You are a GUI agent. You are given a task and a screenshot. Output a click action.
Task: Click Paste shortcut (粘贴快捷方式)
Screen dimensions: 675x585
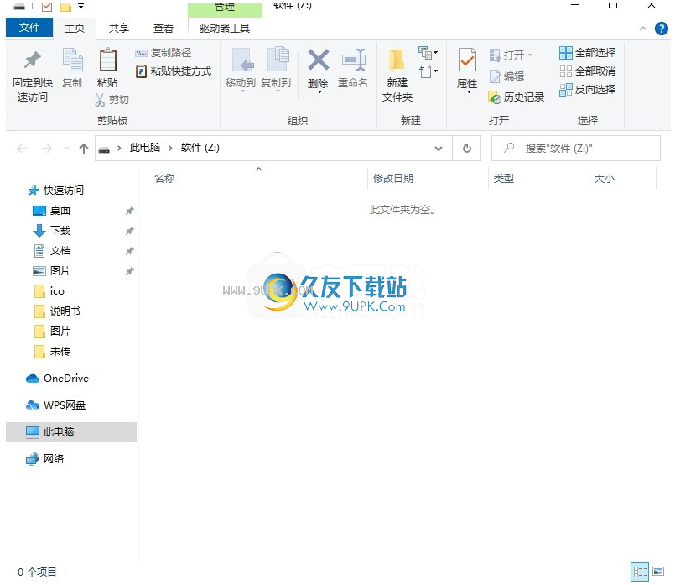tap(174, 71)
